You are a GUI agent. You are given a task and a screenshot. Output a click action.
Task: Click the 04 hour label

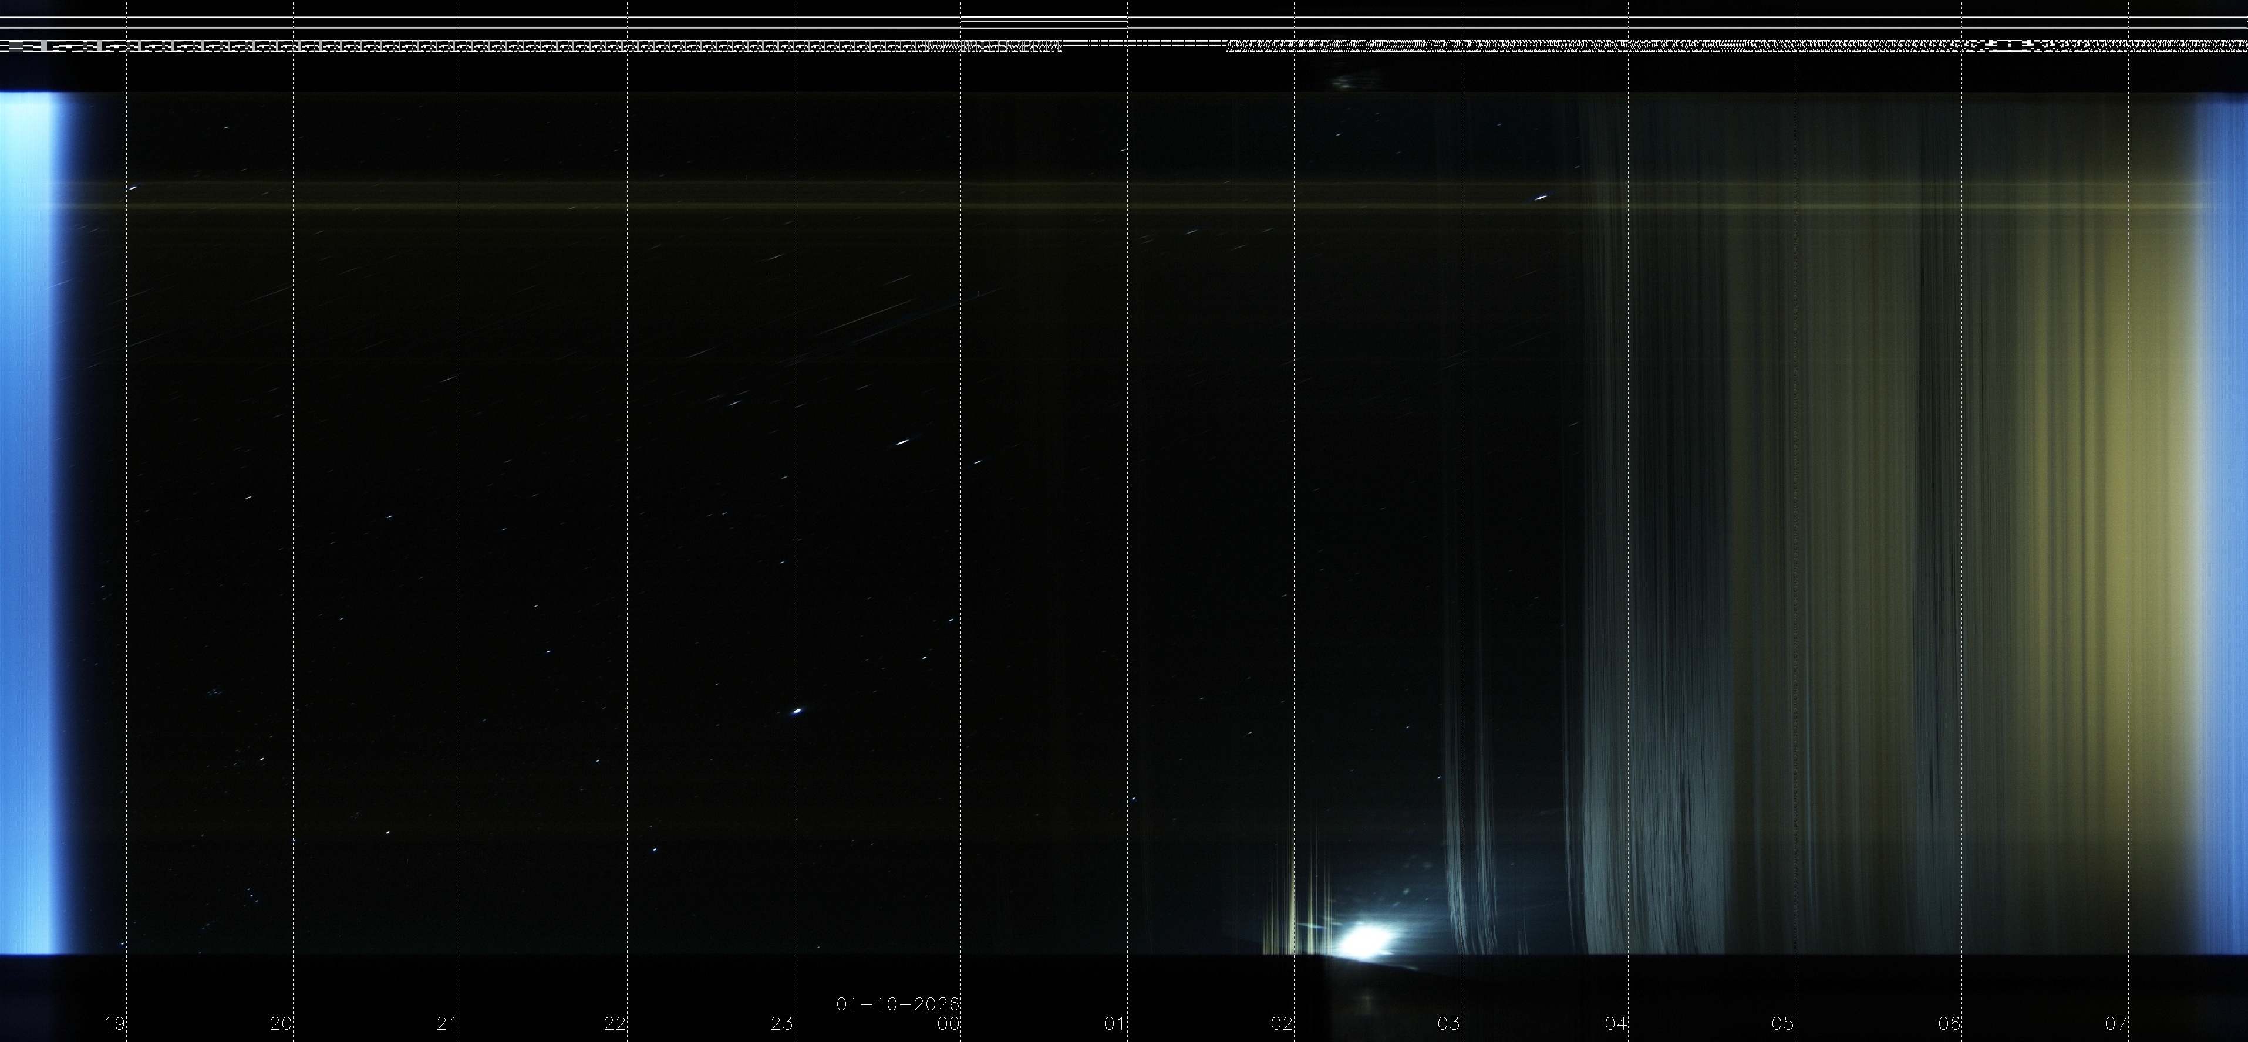1615,1024
